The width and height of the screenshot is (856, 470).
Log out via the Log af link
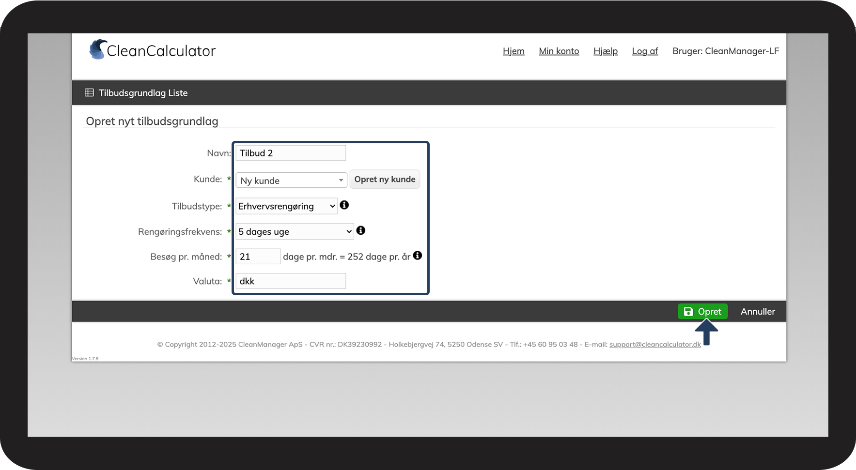coord(645,51)
